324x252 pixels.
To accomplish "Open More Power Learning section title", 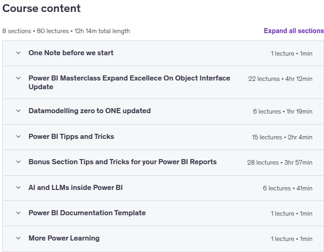I will coord(64,238).
